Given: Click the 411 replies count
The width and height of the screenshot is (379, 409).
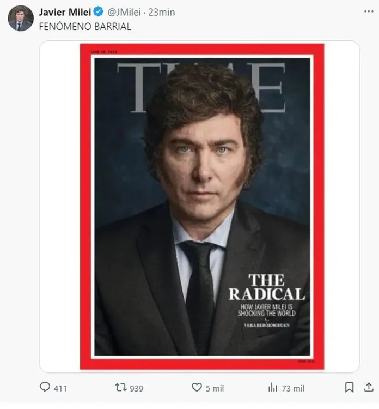Looking at the screenshot, I should click(60, 388).
